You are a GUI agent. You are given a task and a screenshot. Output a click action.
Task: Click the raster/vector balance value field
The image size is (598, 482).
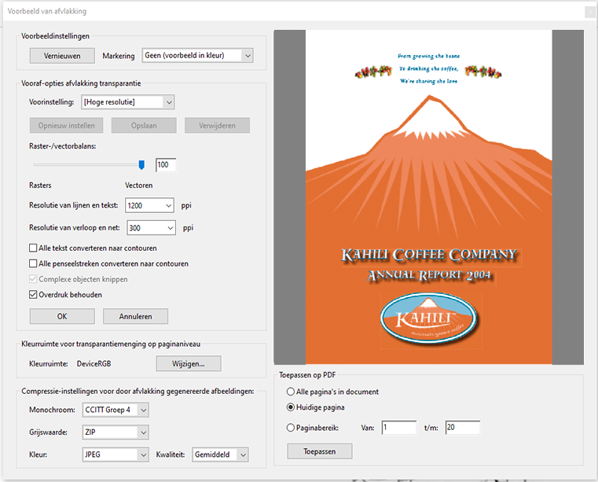click(166, 165)
